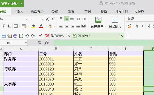Expand the 合并居中 dropdown arrow
Image resolution: width=154 pixels, height=95 pixels.
[105, 26]
